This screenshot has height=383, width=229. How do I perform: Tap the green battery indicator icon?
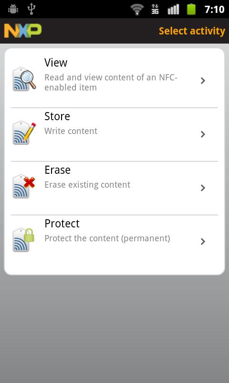[191, 9]
